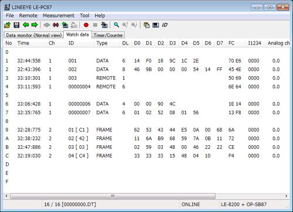Click empty row D number
The width and height of the screenshot is (293, 212).
7,165
